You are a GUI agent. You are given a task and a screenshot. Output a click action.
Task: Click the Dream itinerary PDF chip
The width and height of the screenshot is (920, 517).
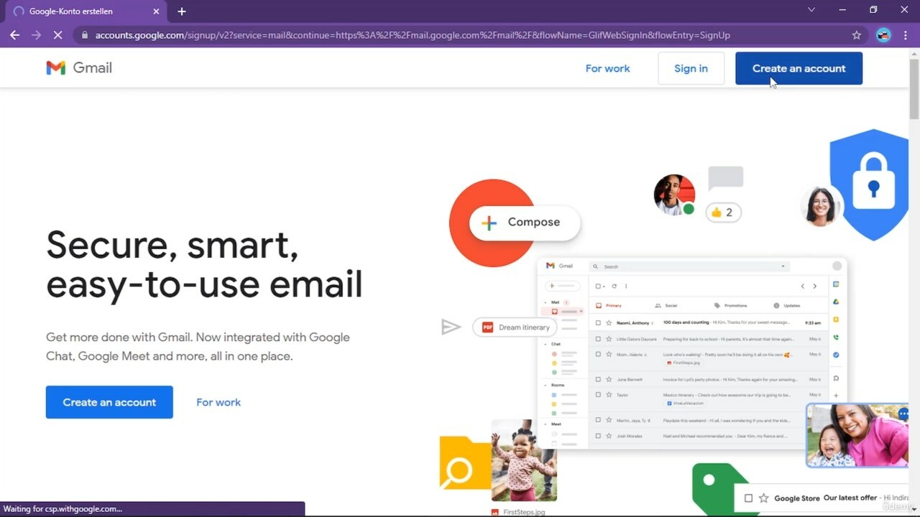pyautogui.click(x=516, y=327)
